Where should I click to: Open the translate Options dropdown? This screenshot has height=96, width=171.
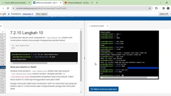pyautogui.click(x=164, y=14)
